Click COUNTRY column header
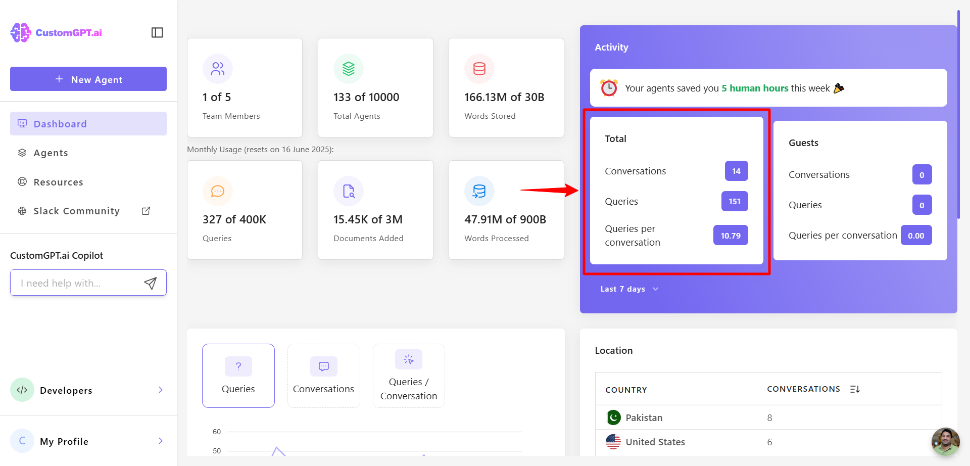Viewport: 970px width, 466px height. coord(626,390)
